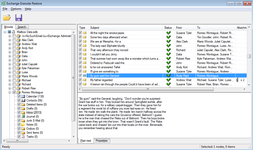Click the green status check for 'My father regarded'
253x150 pixels.
169,80
